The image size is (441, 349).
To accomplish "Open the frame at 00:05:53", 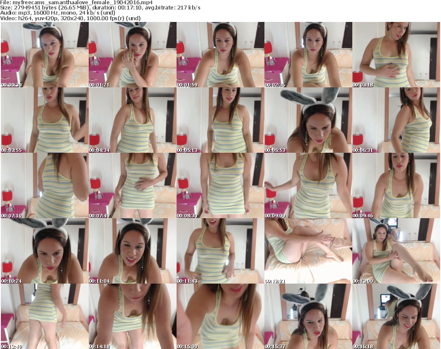I will (x=308, y=120).
